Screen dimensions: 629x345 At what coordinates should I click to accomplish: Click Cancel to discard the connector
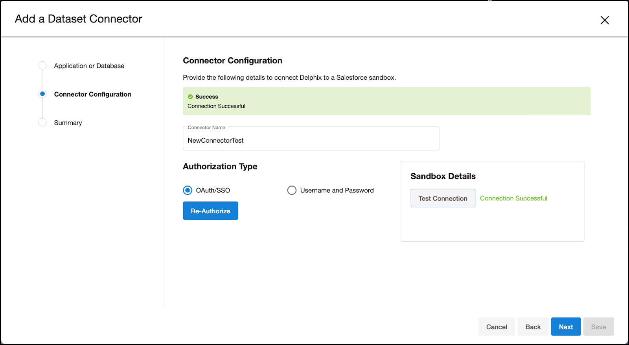tap(496, 327)
